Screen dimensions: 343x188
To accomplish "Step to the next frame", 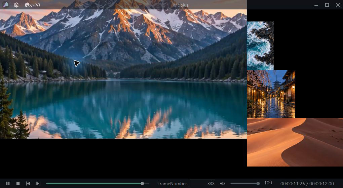I will [38, 184].
